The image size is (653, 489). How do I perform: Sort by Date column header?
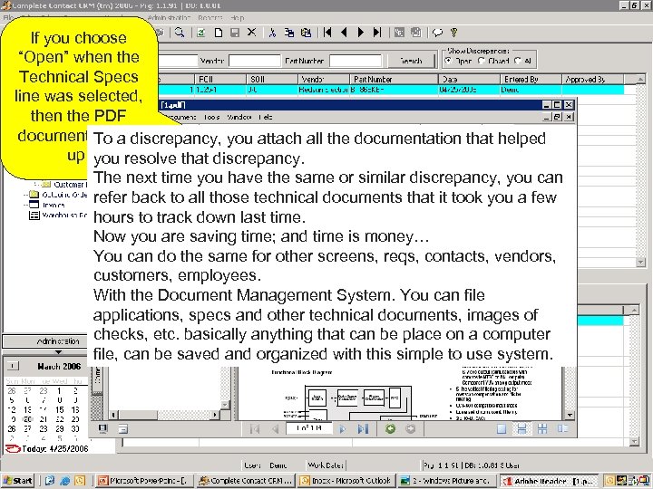(x=469, y=79)
